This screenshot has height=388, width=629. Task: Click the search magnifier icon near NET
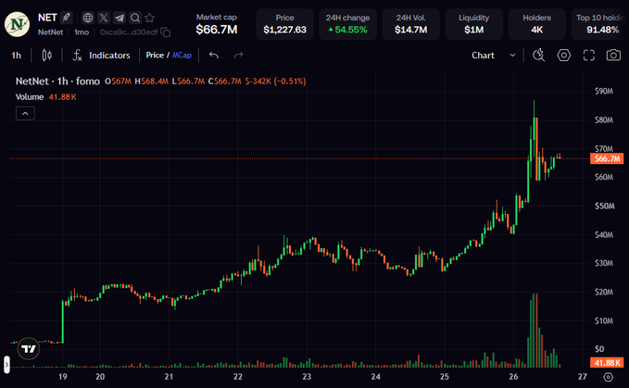click(x=135, y=18)
